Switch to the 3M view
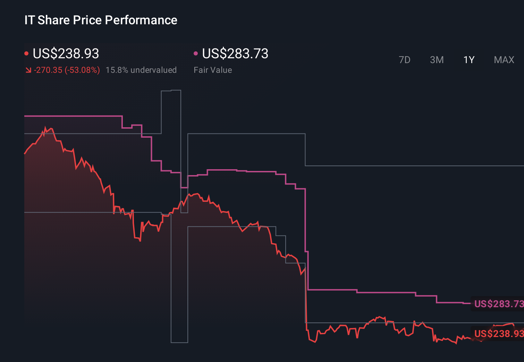This screenshot has height=362, width=524. (x=437, y=60)
